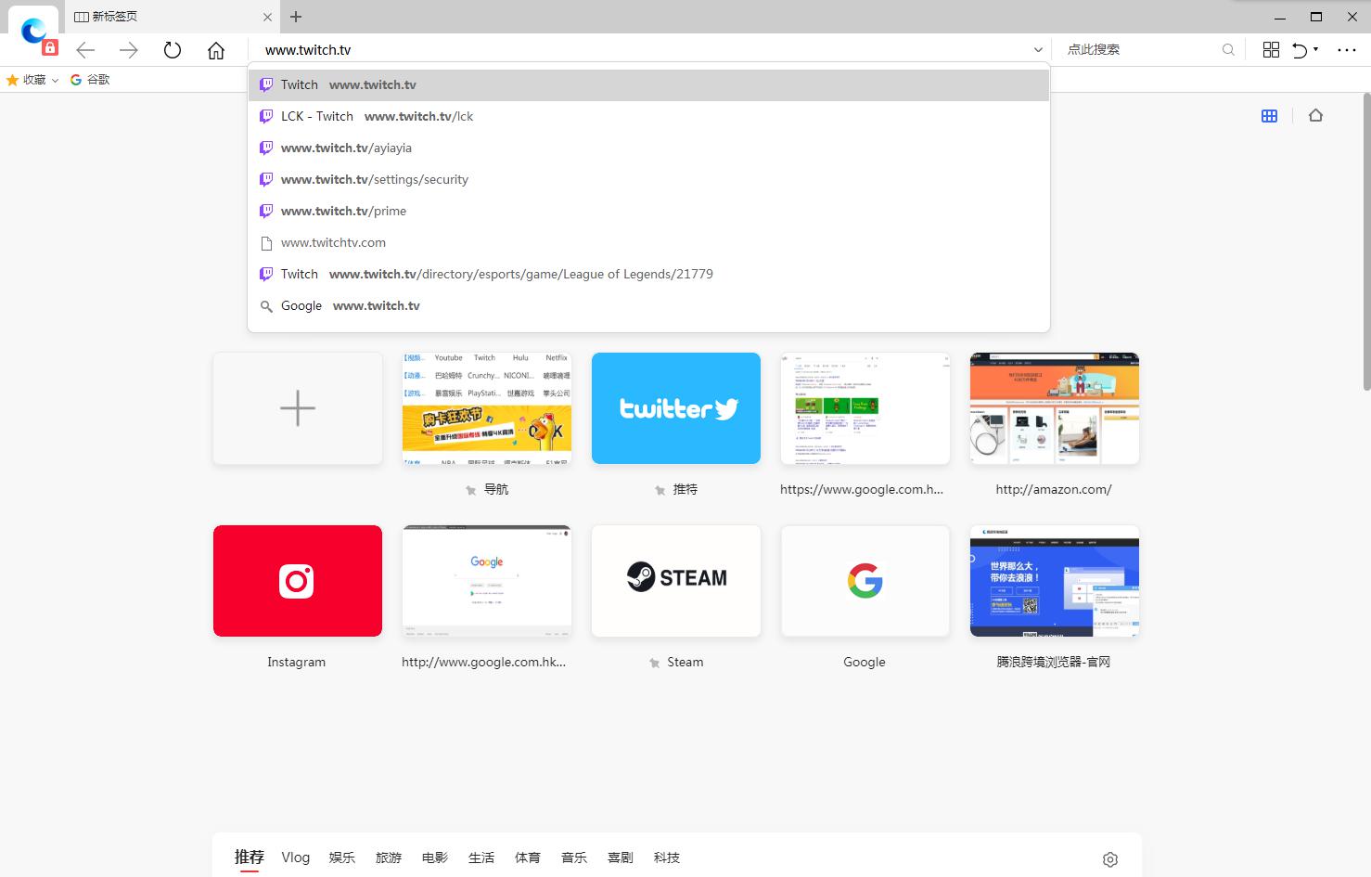Open the Google logo tile

865,581
